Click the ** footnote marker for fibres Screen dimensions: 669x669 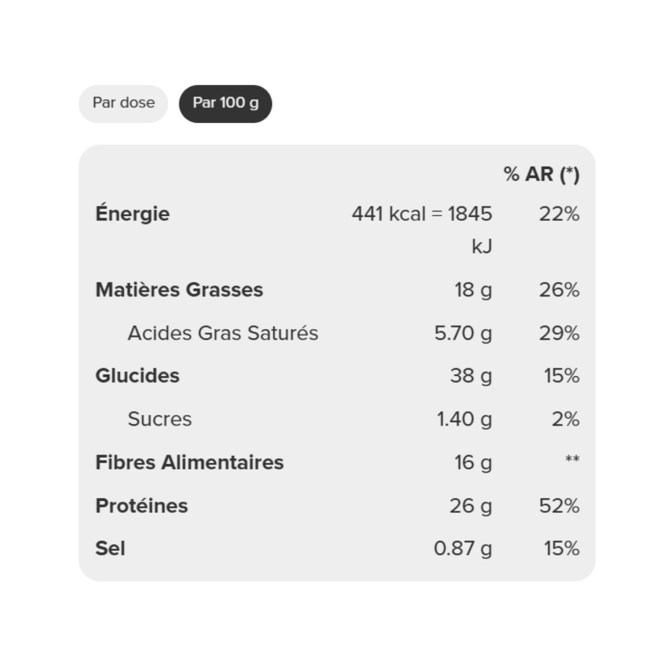(x=573, y=459)
